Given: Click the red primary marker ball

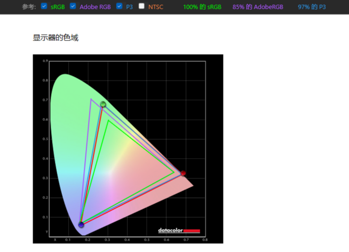Looking at the screenshot, I should tap(183, 173).
